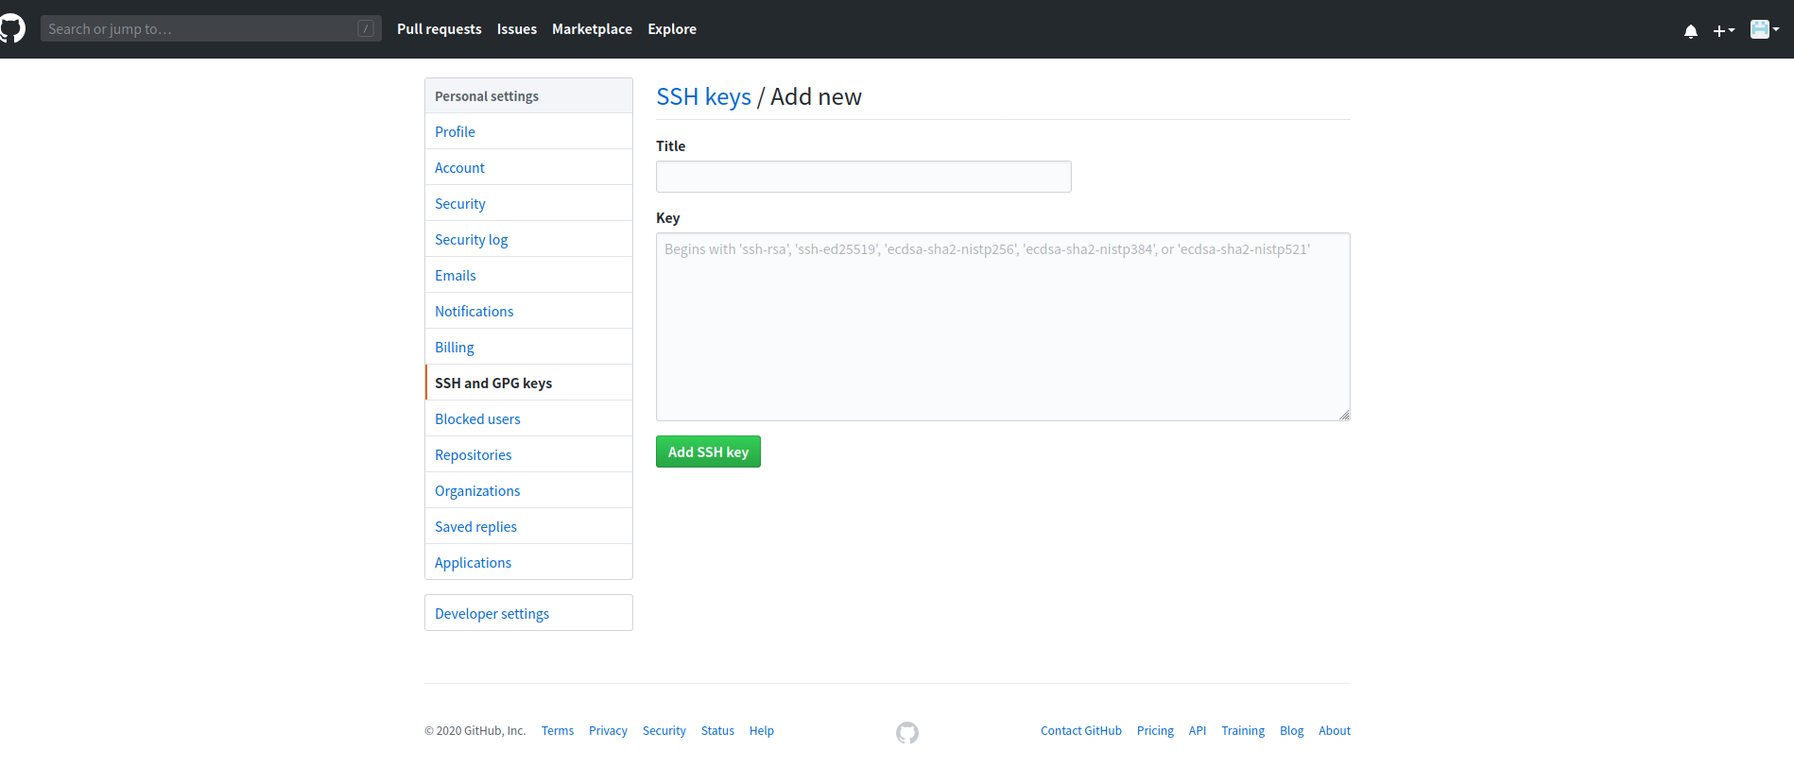Open Pull requests in top navigation
This screenshot has width=1794, height=767.
click(x=440, y=29)
